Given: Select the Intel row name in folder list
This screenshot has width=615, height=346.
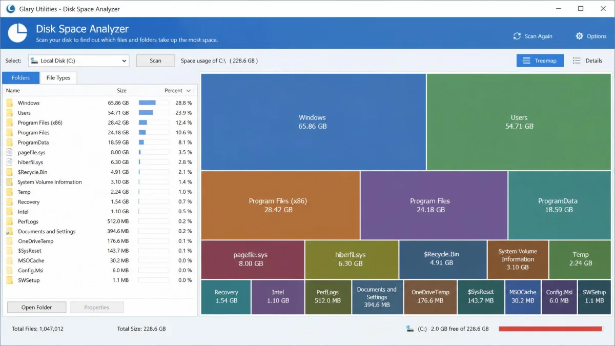Looking at the screenshot, I should coord(23,212).
